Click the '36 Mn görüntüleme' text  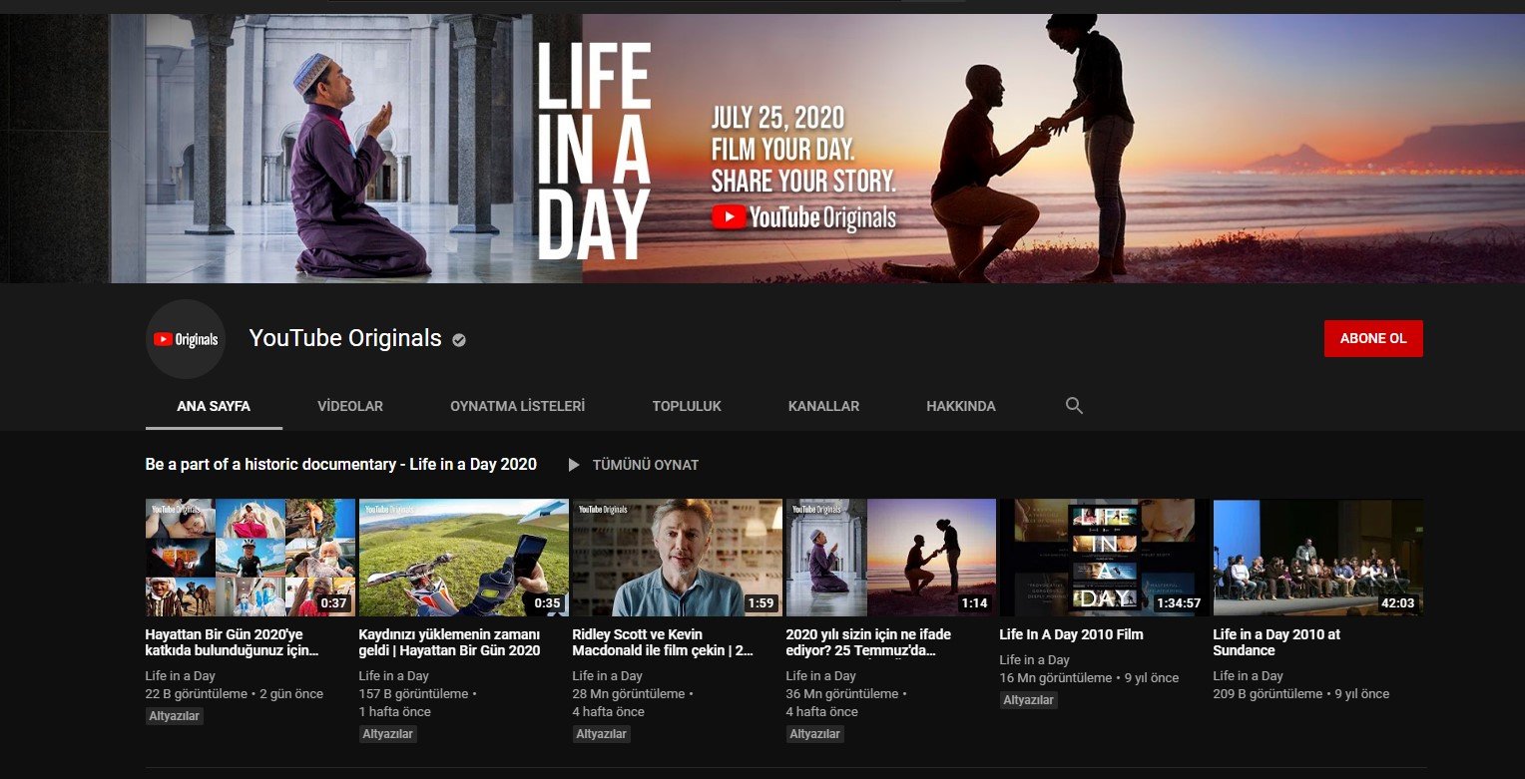(842, 694)
